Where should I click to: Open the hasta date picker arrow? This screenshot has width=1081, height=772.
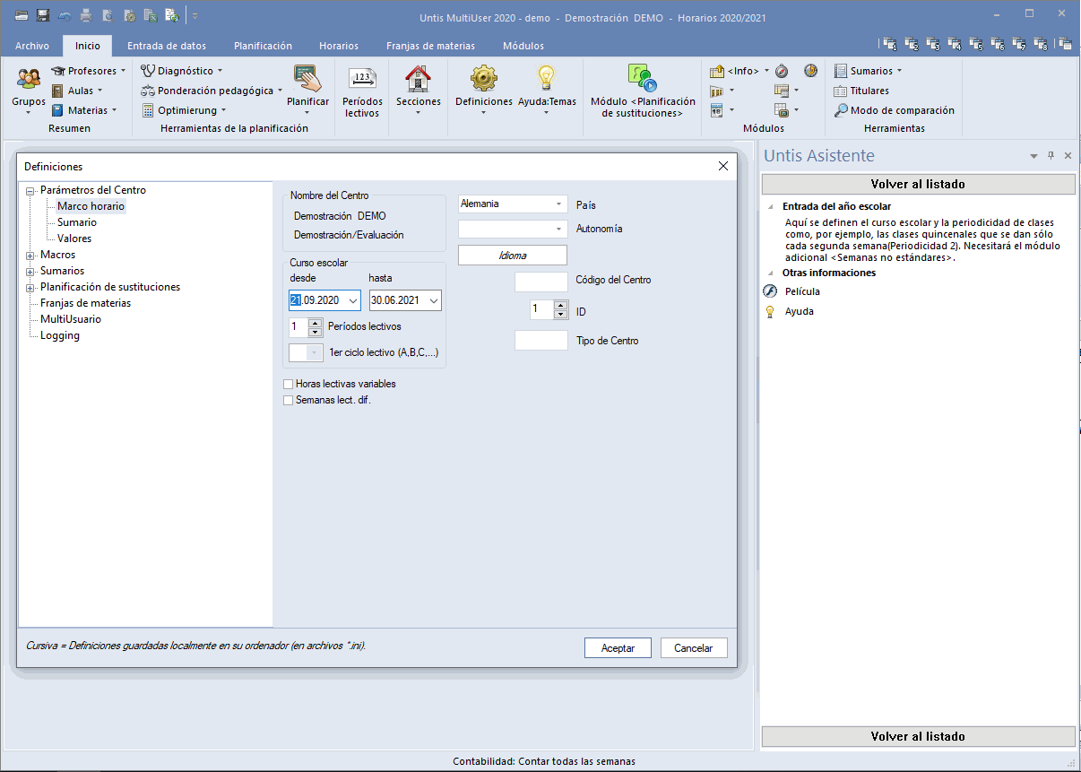[434, 301]
